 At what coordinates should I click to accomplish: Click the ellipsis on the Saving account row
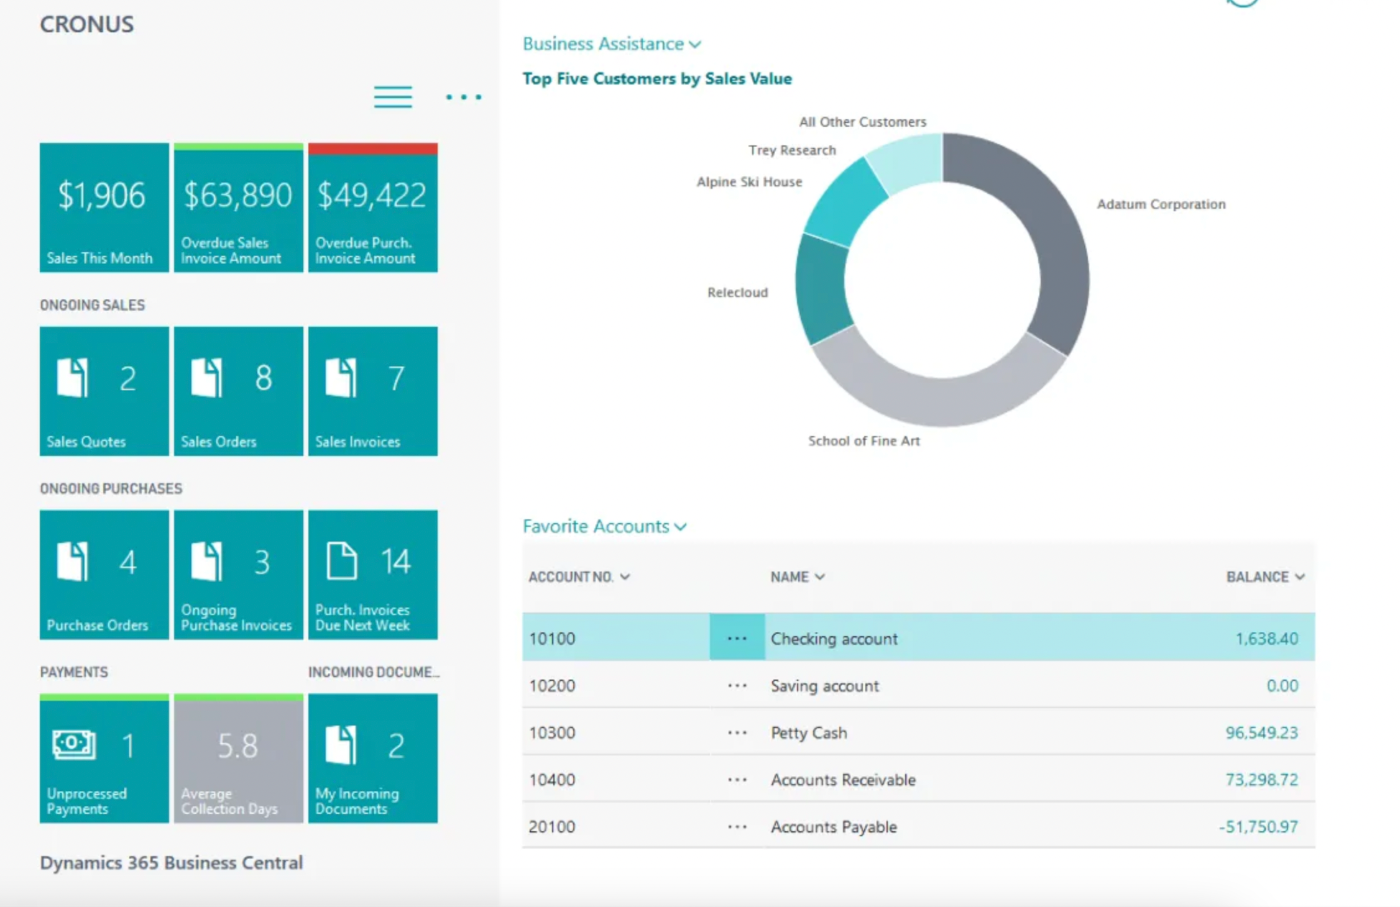pos(737,686)
